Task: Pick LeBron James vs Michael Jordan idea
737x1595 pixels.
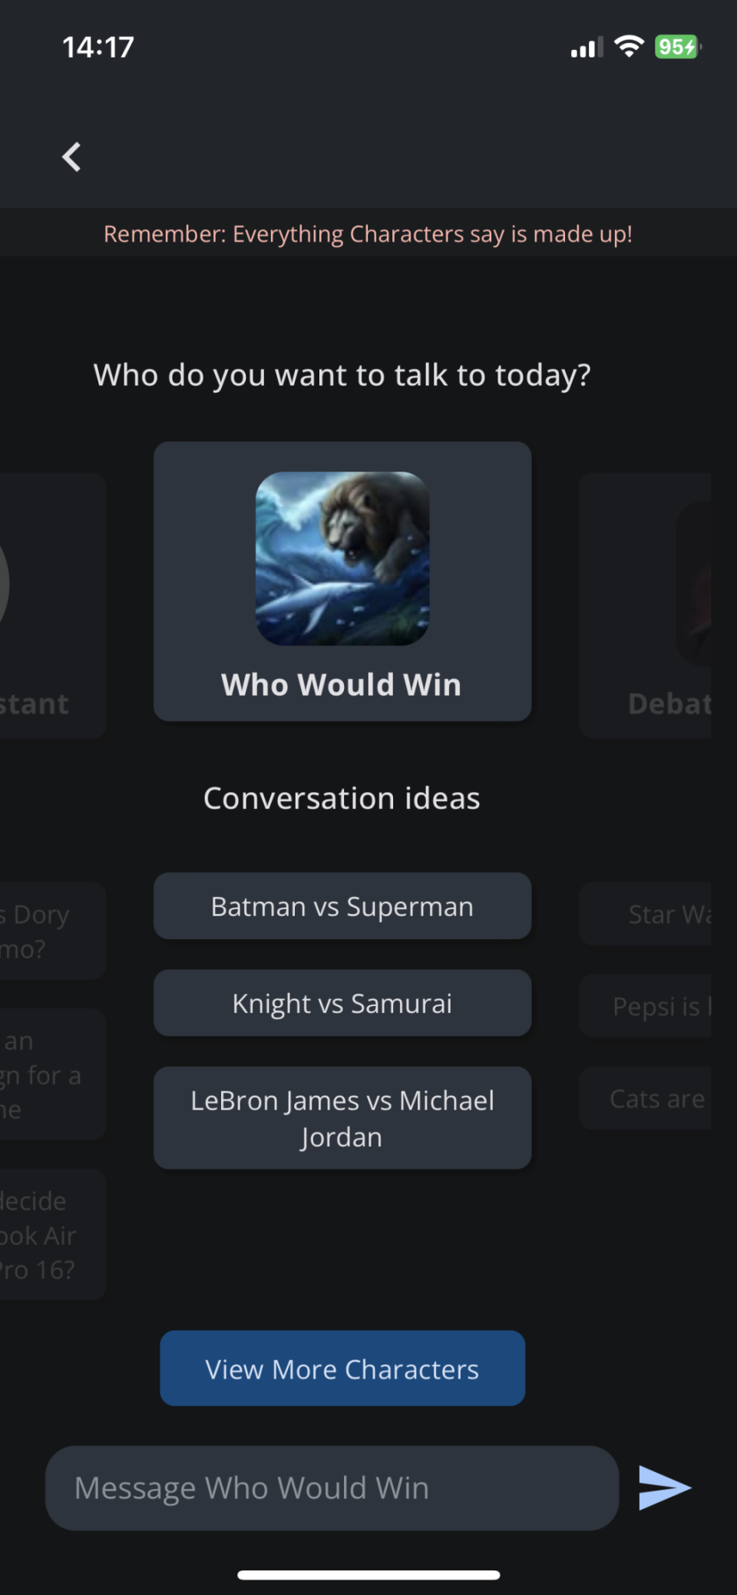Action: point(342,1118)
